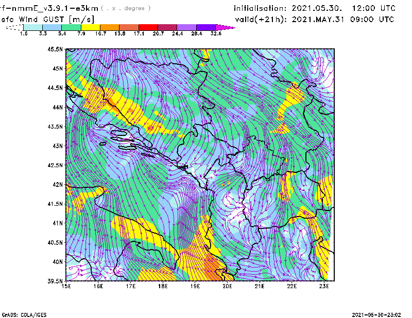Click the '42N' latitude label

(x=58, y=184)
